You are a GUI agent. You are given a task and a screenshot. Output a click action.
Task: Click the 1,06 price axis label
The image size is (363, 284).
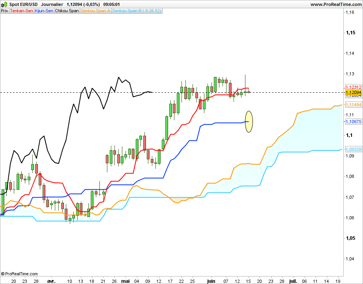coord(350,218)
